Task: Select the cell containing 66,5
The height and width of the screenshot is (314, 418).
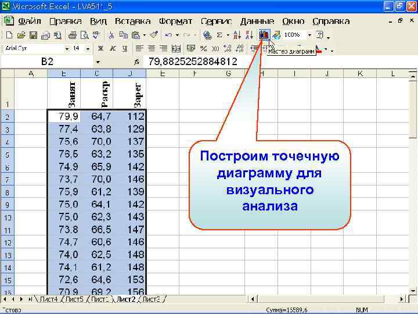Action: coord(97,229)
